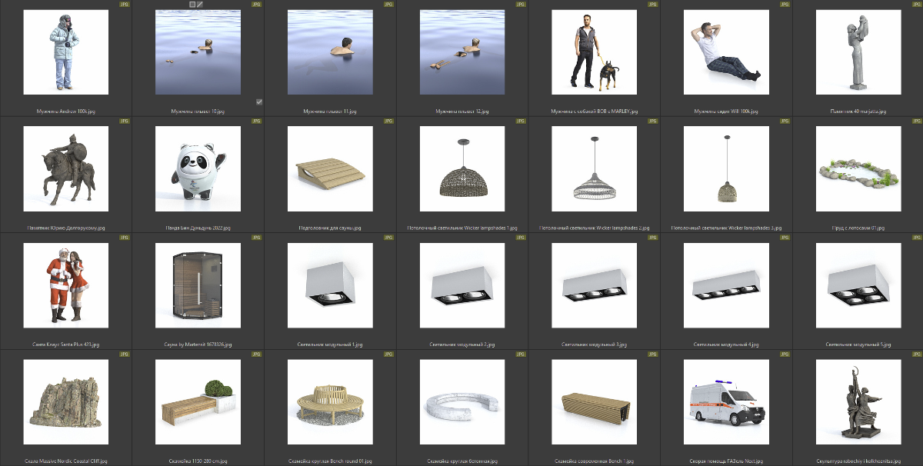
Task: Tick the checkmark on the Мужчина плывет 10 thumbnail
Action: (x=259, y=102)
